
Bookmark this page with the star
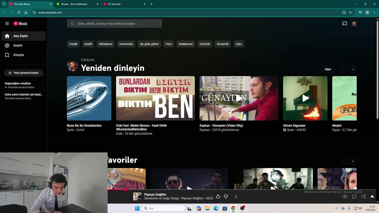350,12
